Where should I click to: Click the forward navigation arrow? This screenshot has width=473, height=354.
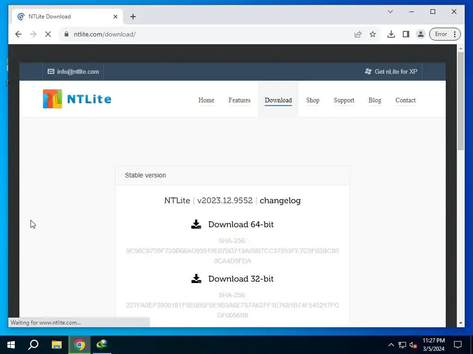click(x=33, y=34)
